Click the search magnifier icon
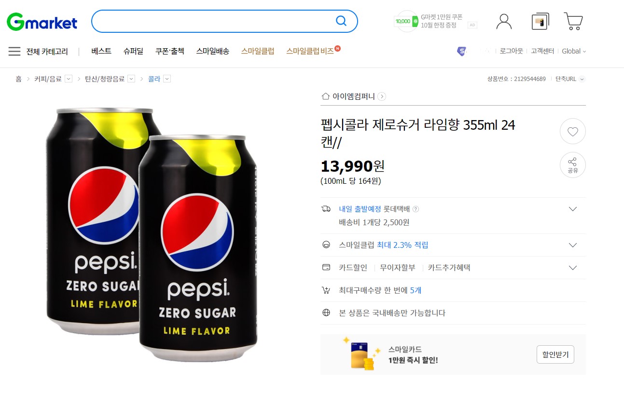Screen dimensions: 624x394 pyautogui.click(x=341, y=21)
